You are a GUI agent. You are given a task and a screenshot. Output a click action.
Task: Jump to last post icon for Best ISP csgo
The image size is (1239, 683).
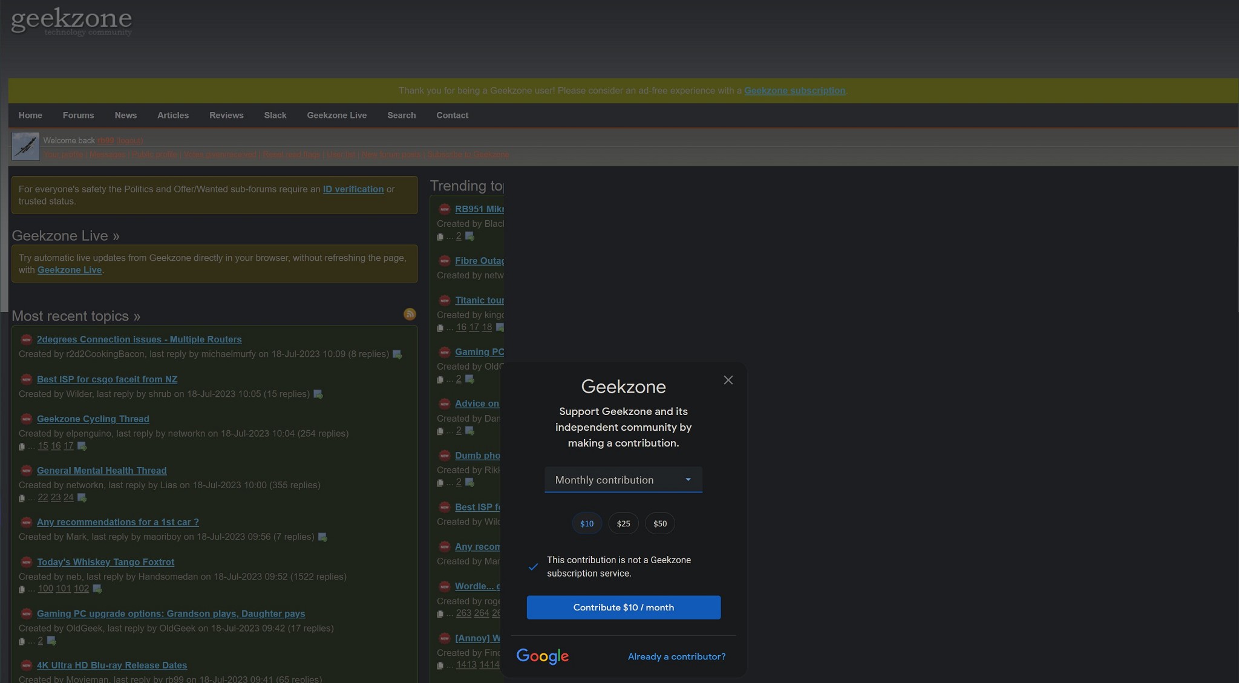[x=318, y=394]
